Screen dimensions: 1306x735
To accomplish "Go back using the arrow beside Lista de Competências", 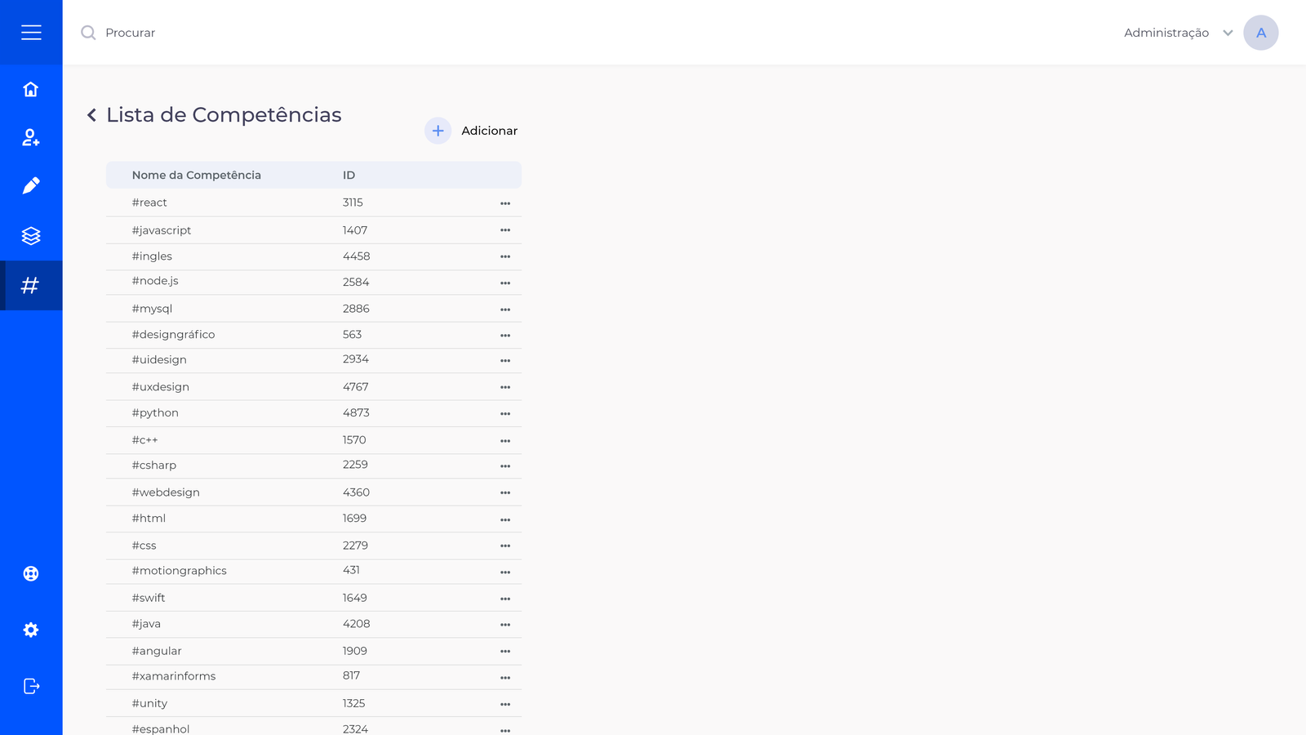I will (91, 115).
